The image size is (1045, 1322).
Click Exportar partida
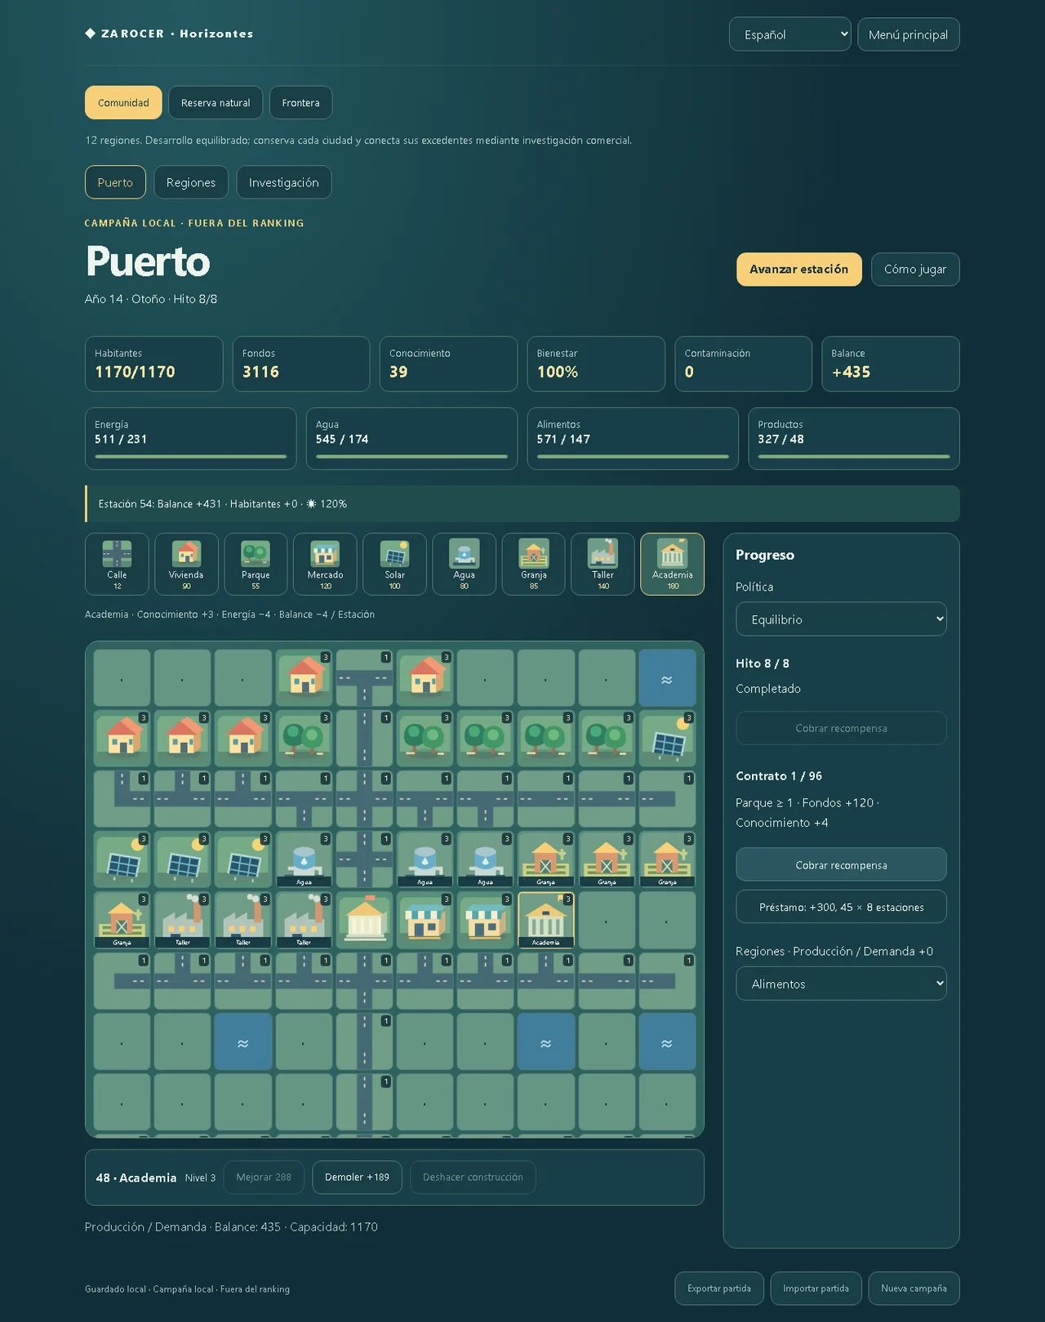point(719,1289)
